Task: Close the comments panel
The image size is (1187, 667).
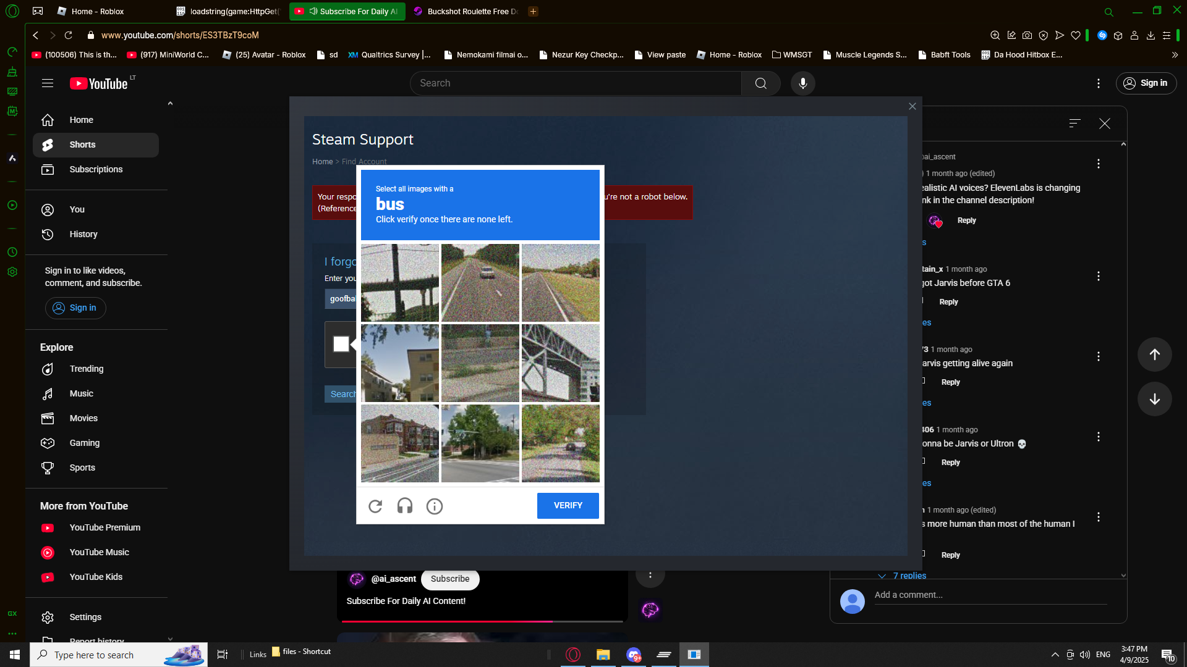Action: (x=1105, y=124)
